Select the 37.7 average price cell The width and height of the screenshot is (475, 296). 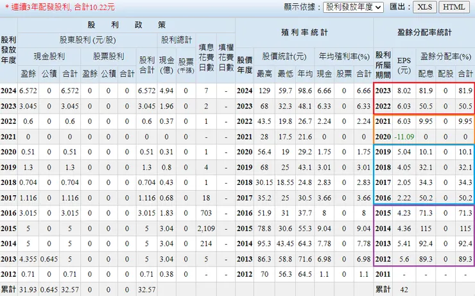(x=305, y=213)
